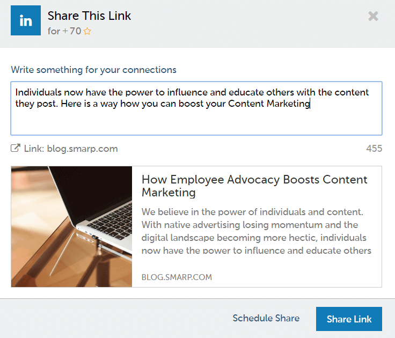Click 'Link:' label beside the external icon
Screen dimensions: 395x338
(x=34, y=149)
